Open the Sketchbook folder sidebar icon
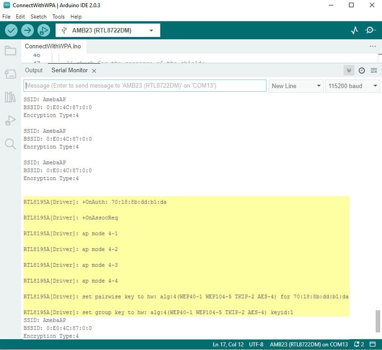The height and width of the screenshot is (350, 382). (x=10, y=51)
